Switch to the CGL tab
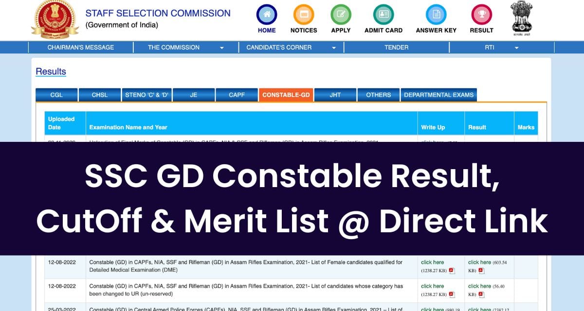Image resolution: width=584 pixels, height=311 pixels. (x=56, y=95)
